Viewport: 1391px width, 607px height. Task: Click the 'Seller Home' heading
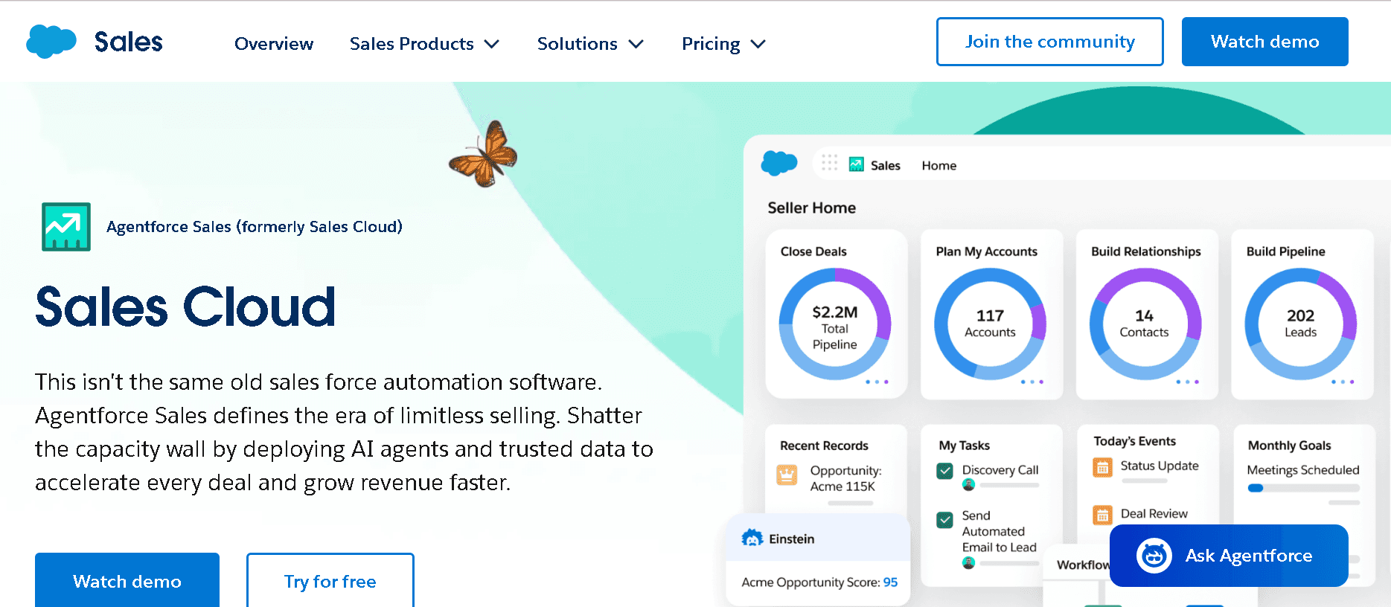[812, 208]
